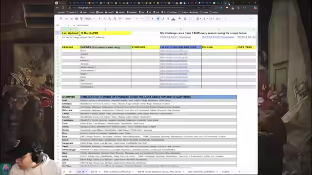Select the Ambessa champion cell
This screenshot has height=175, width=312.
point(71,104)
